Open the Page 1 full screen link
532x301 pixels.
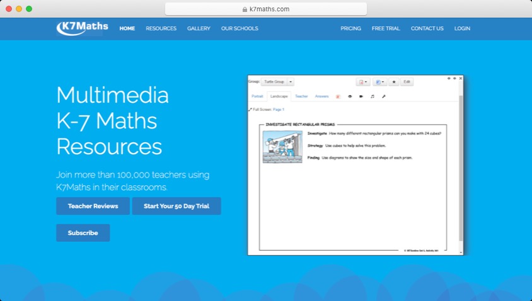click(279, 110)
